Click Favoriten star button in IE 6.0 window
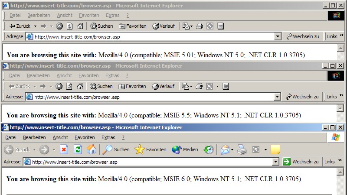Viewport: 347px width, 195px height. coord(150,149)
